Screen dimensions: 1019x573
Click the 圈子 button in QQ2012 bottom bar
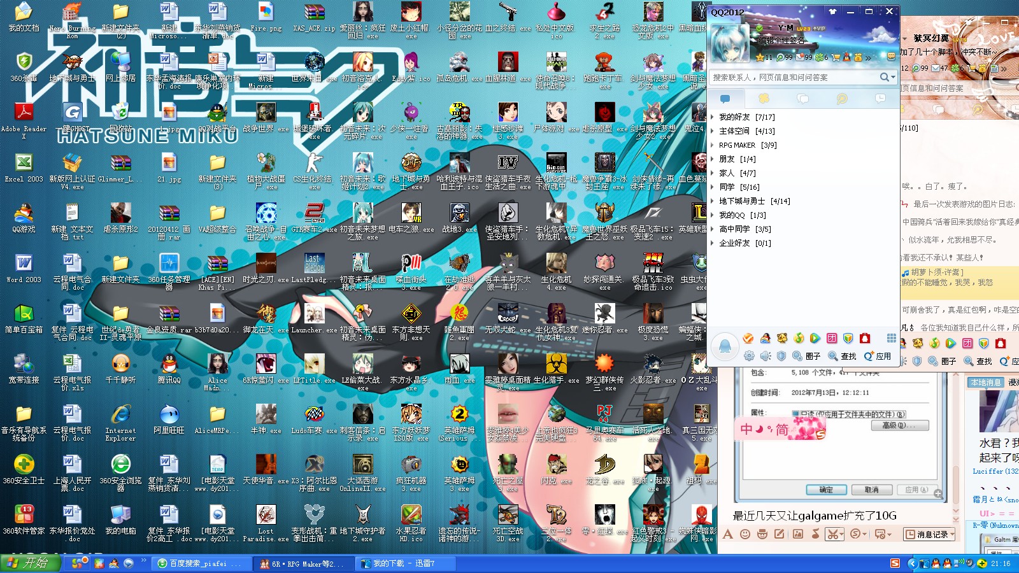click(x=805, y=356)
